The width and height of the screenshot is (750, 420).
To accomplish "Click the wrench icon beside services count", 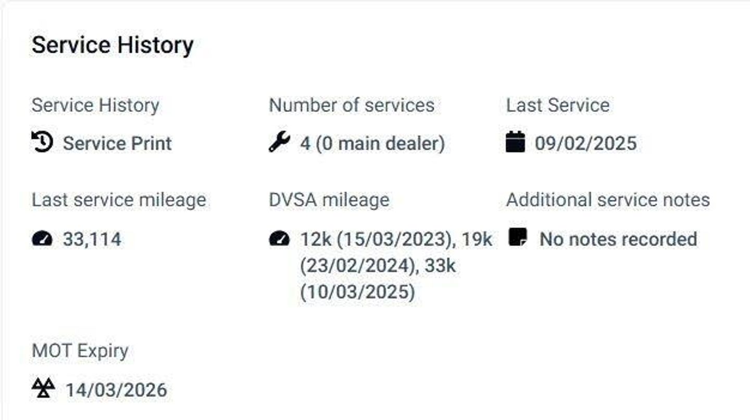I will (x=279, y=142).
